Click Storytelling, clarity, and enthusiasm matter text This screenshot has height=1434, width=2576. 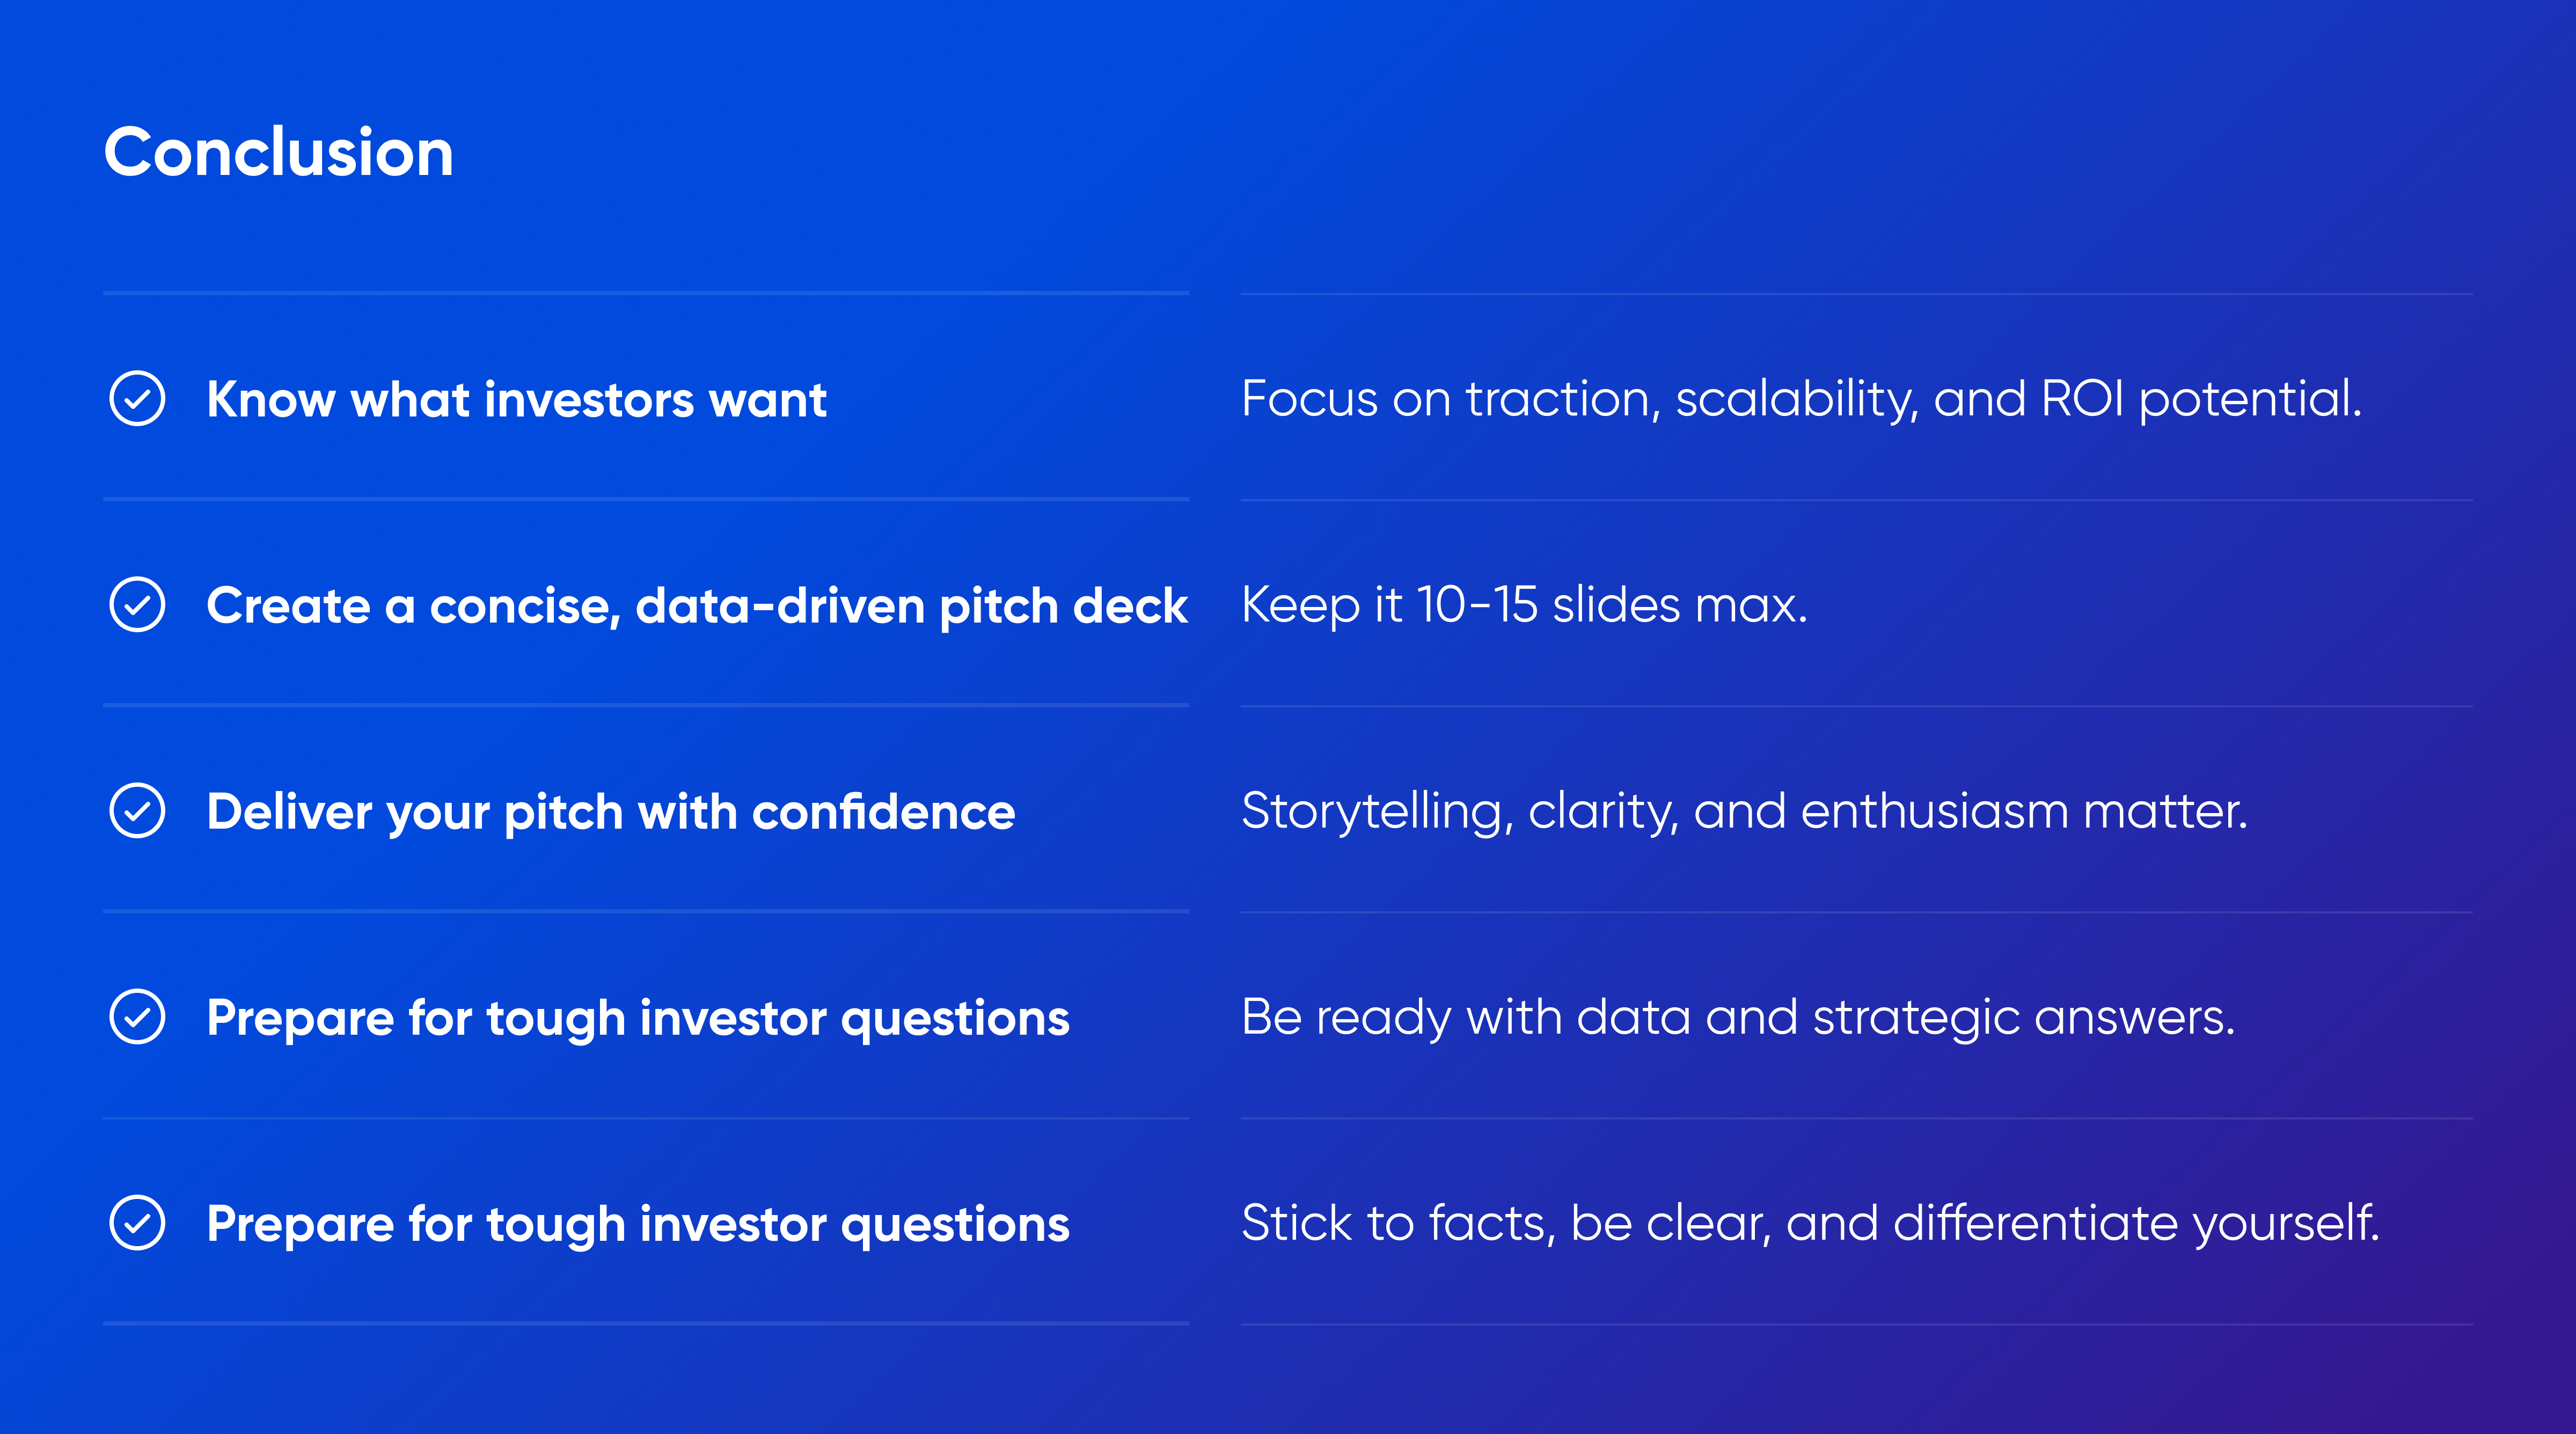[1744, 812]
